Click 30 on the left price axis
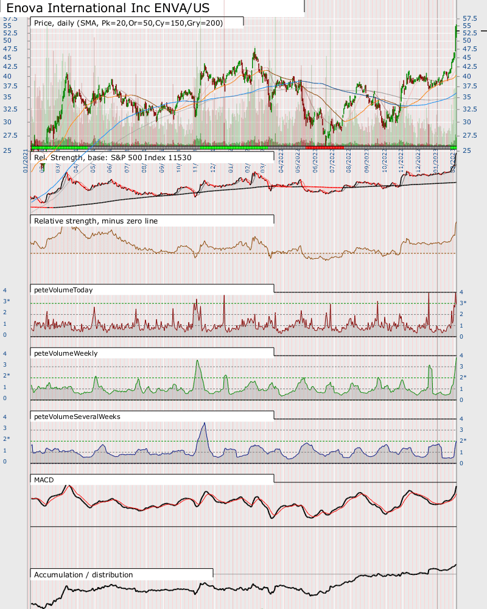 tap(7, 122)
